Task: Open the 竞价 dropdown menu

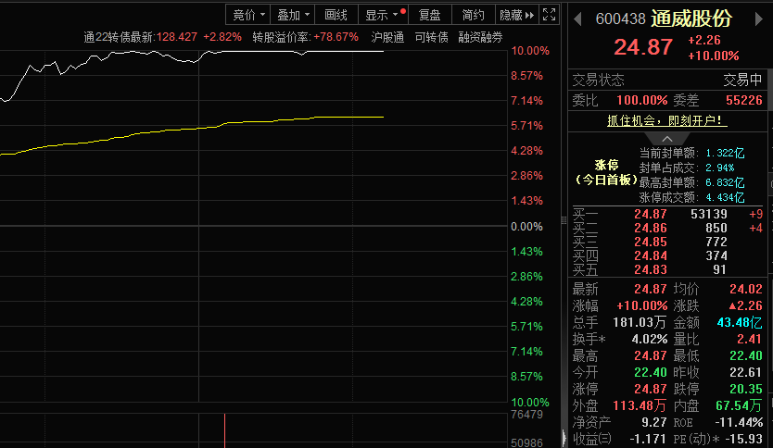Action: click(x=248, y=15)
